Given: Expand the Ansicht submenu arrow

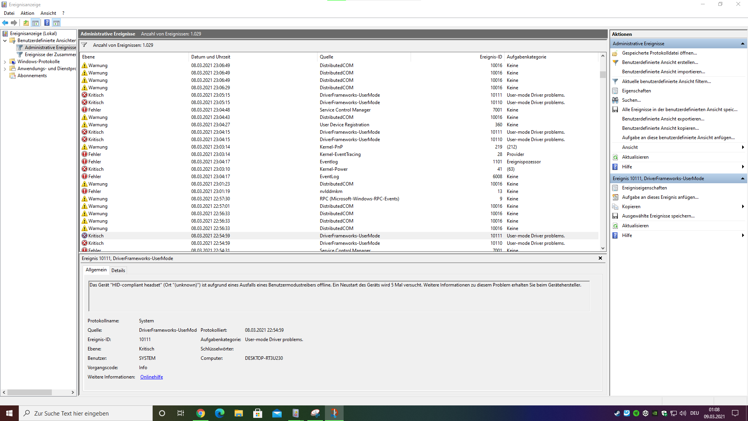Looking at the screenshot, I should tap(743, 147).
